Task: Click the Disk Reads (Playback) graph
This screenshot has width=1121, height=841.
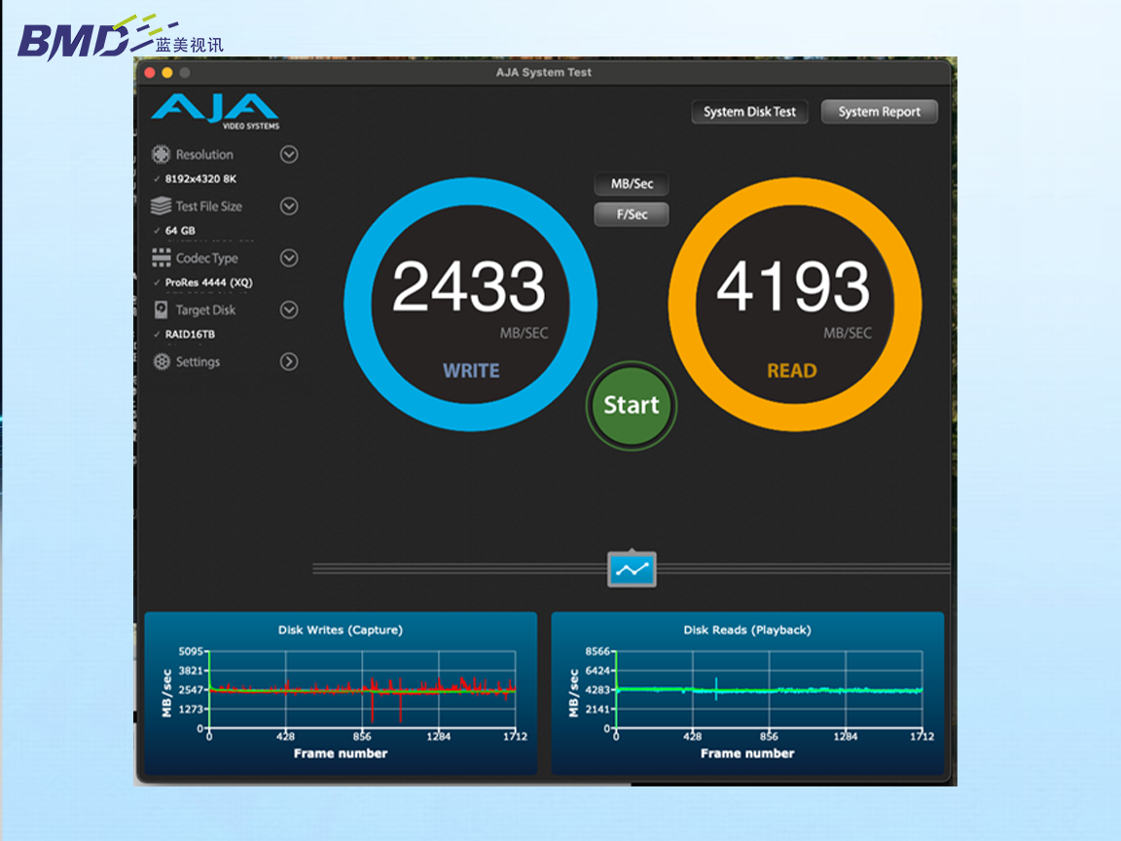Action: tap(747, 693)
